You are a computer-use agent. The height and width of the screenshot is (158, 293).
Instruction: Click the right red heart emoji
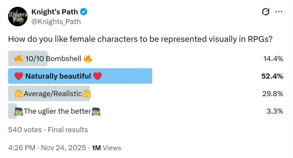tap(97, 76)
